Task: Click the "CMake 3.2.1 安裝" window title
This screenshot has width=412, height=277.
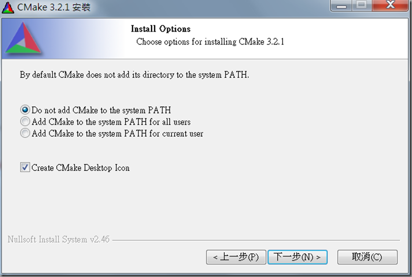Action: (54, 7)
